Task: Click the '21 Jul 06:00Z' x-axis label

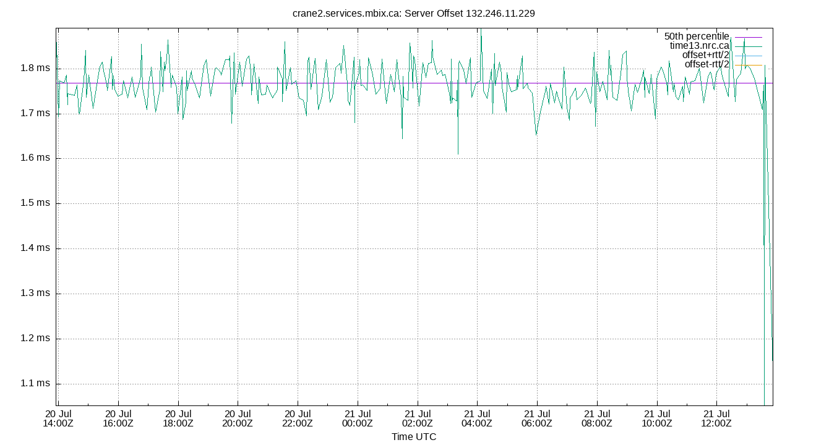Action: [537, 418]
